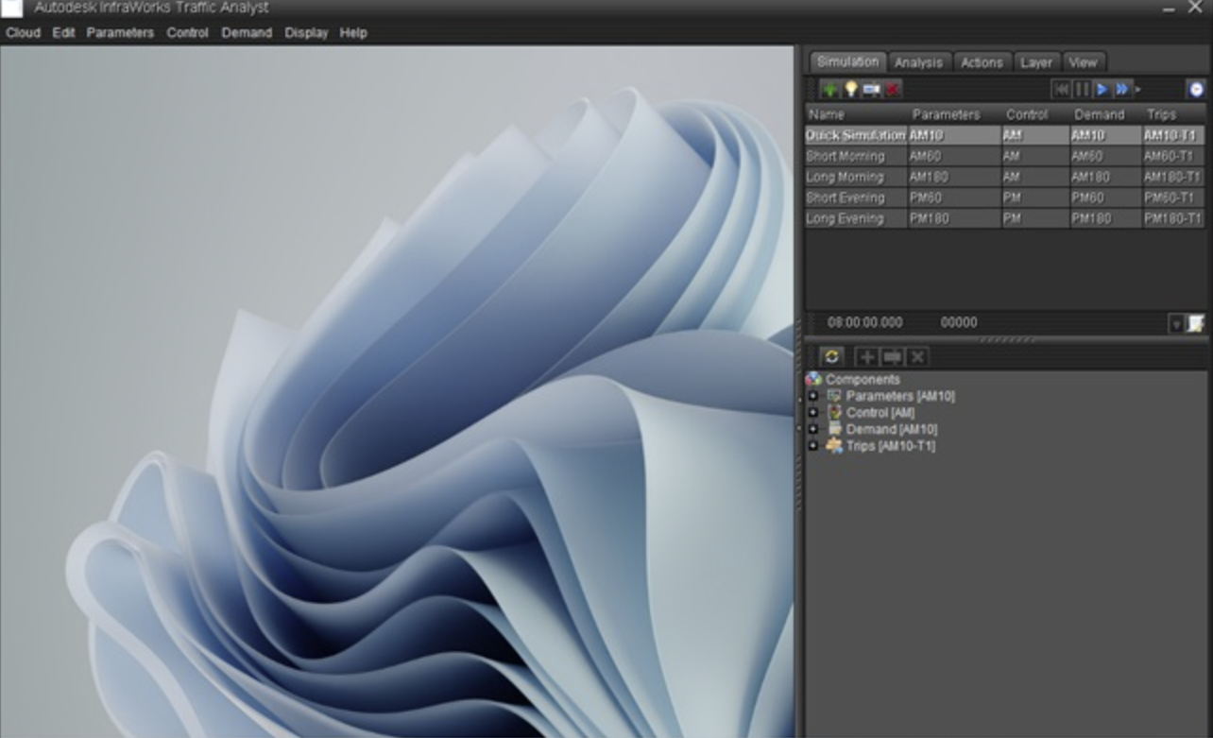Open the Cloud menu
Image resolution: width=1213 pixels, height=738 pixels.
(23, 32)
